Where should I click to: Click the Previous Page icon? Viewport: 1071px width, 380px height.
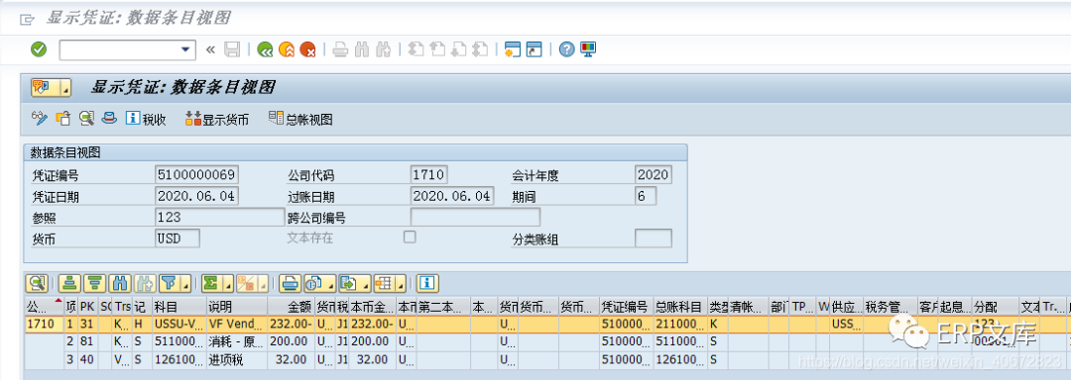437,49
